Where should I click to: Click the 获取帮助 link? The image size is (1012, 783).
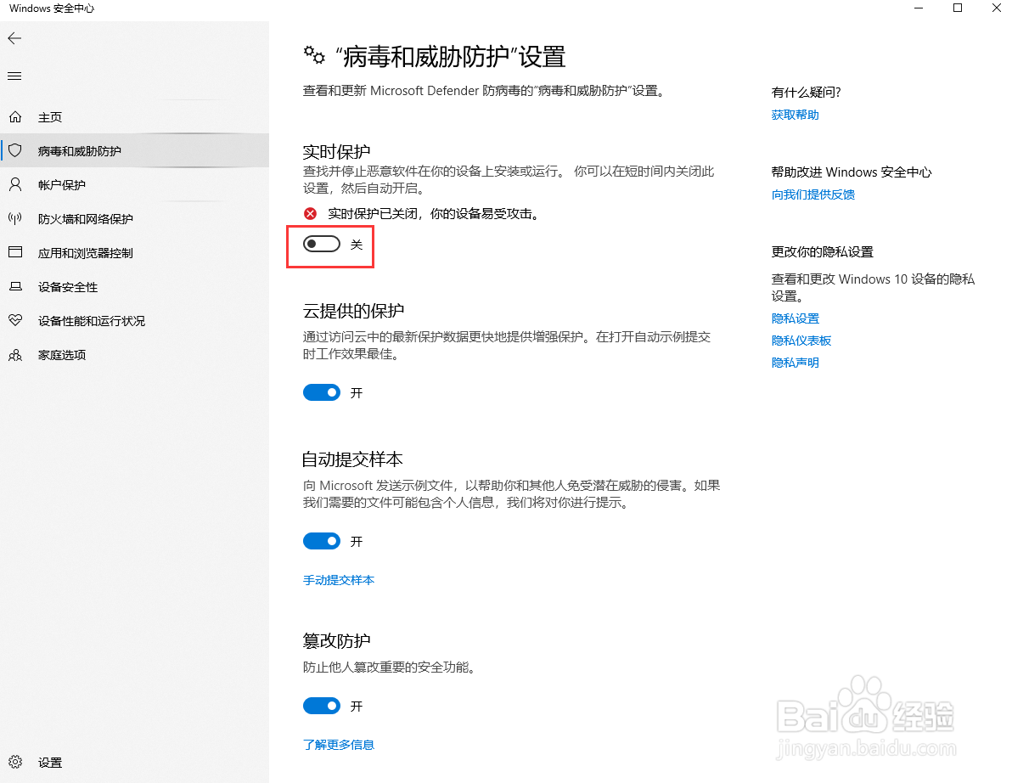795,115
